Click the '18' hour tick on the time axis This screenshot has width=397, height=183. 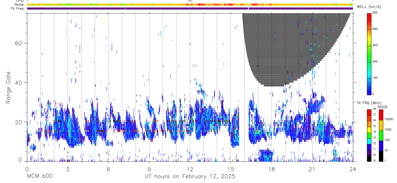[272, 169]
